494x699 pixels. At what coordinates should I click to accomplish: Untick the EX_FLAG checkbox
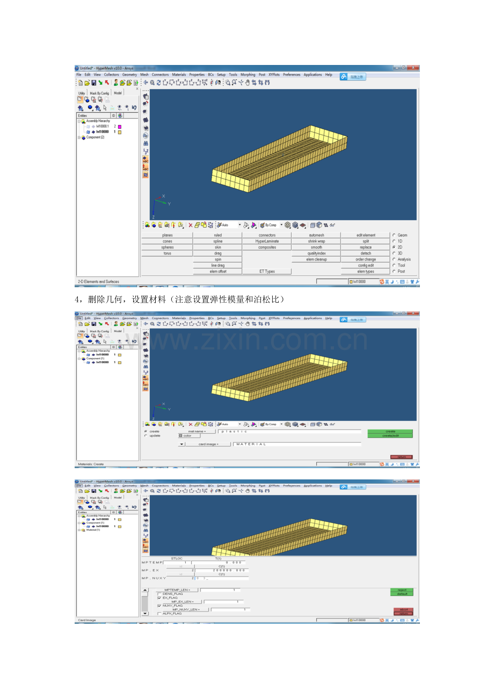point(159,598)
